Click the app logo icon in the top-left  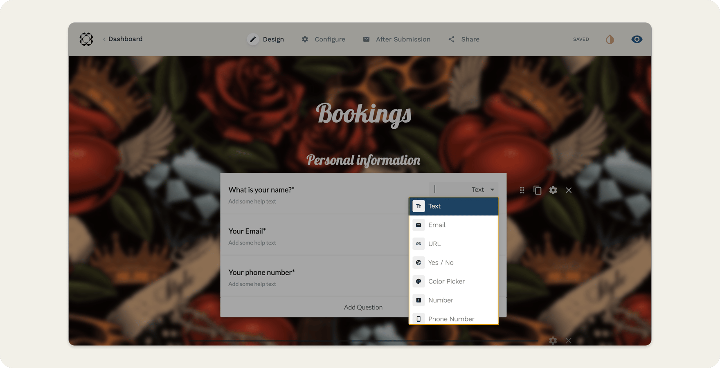tap(86, 39)
